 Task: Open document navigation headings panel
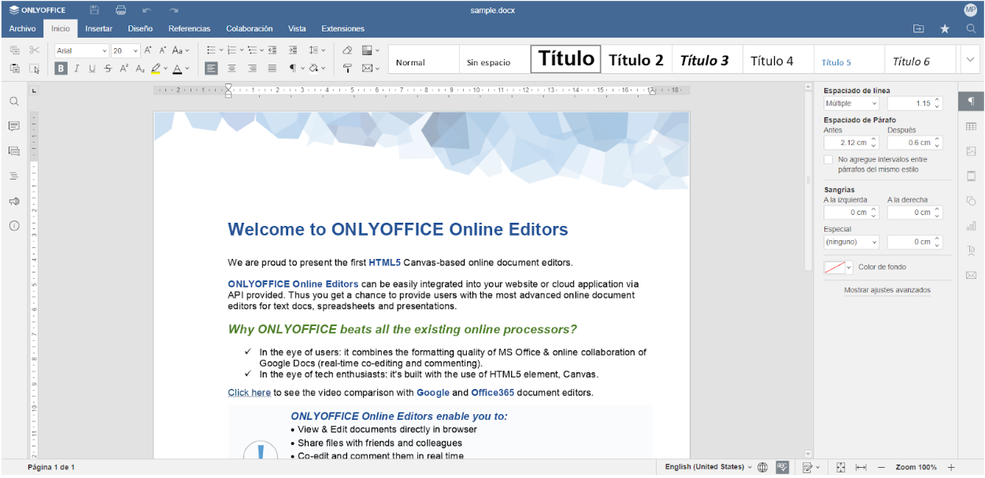pyautogui.click(x=13, y=175)
